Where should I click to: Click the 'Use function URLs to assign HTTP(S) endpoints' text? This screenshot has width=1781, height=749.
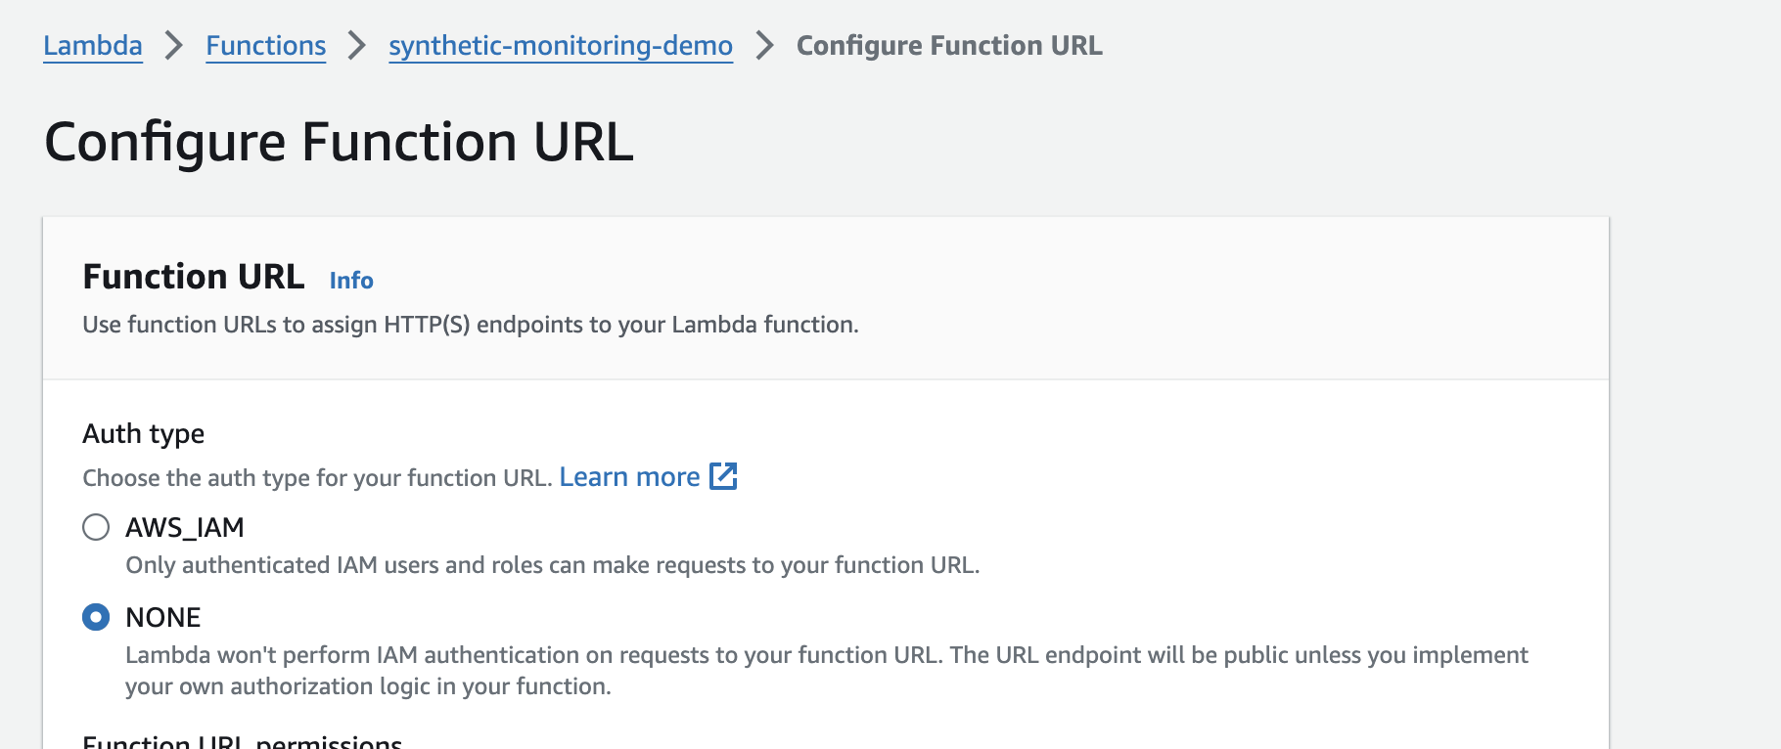471,325
